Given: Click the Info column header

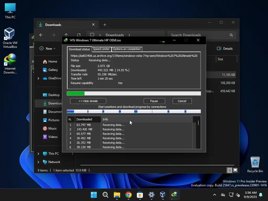Looking at the screenshot, I should [147, 119].
